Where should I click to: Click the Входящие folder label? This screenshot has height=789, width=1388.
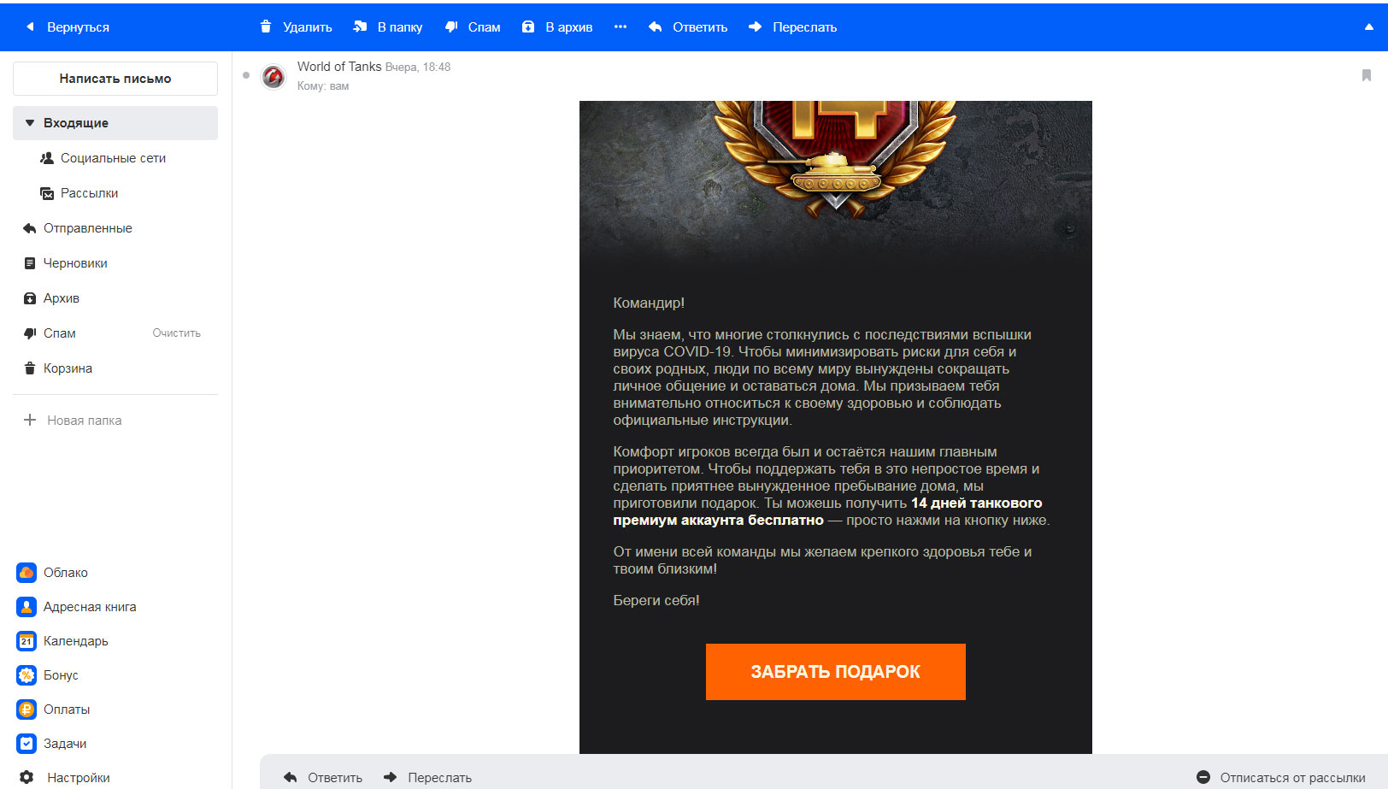pos(76,123)
